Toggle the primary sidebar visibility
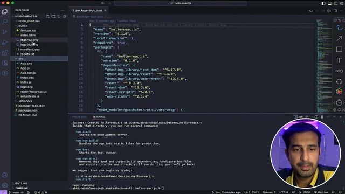The width and height of the screenshot is (345, 194). pyautogui.click(x=323, y=3)
